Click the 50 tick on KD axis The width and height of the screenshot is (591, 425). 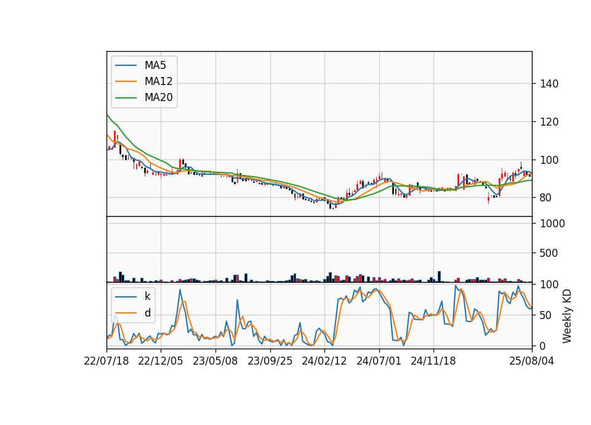[x=546, y=315]
